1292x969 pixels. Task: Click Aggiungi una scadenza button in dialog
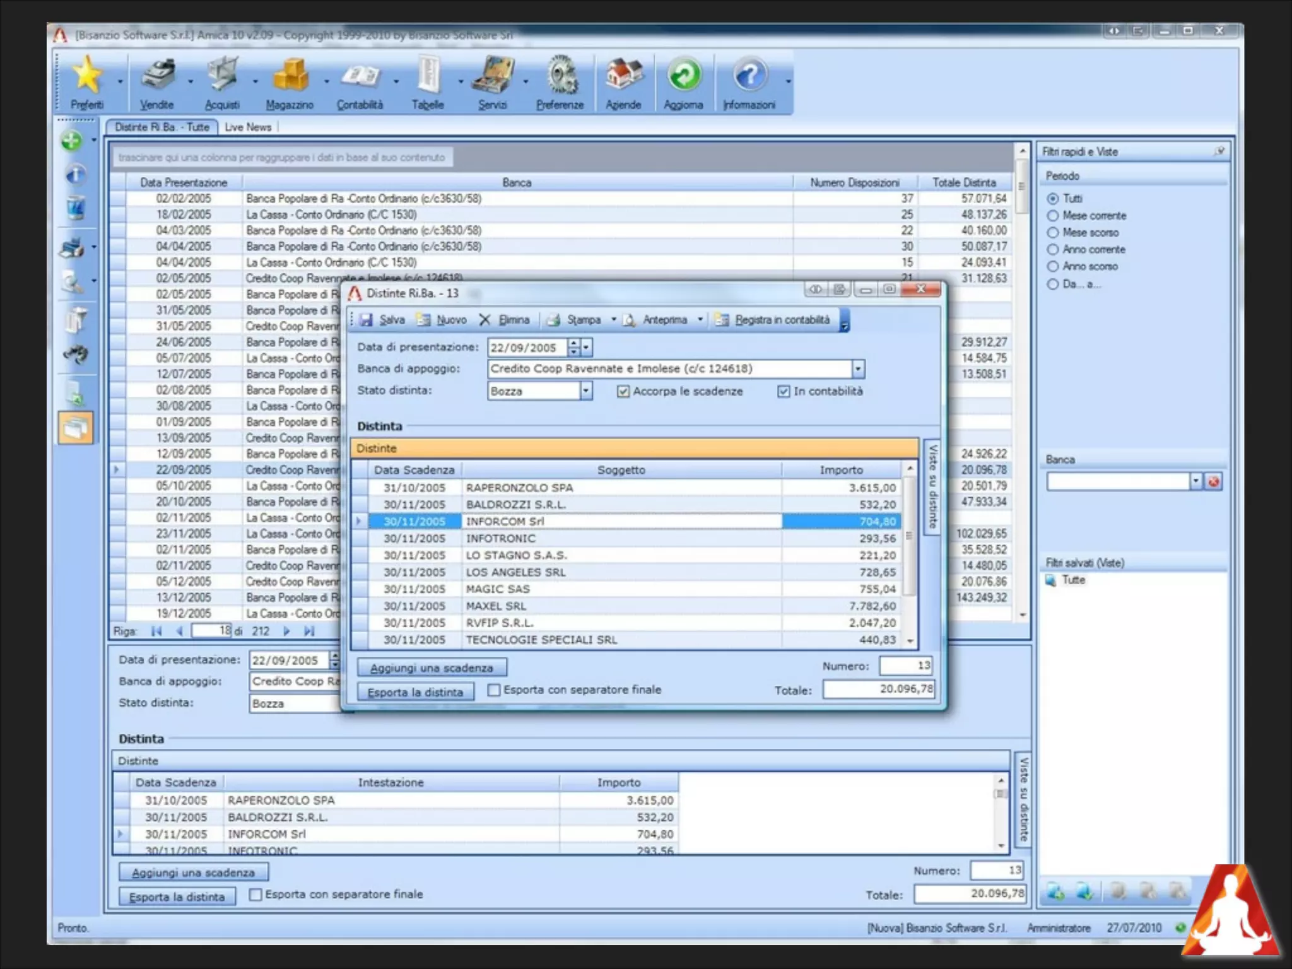point(432,667)
